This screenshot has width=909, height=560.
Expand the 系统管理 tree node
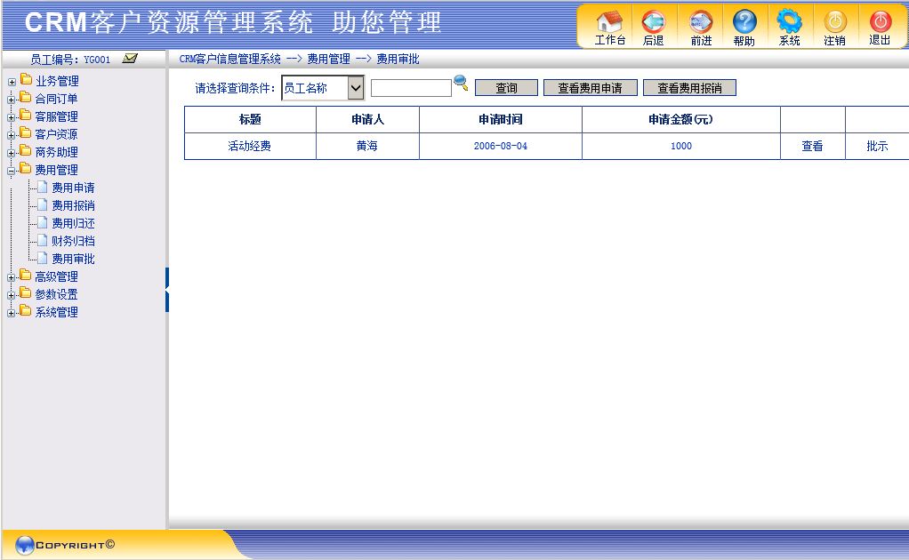tap(12, 313)
